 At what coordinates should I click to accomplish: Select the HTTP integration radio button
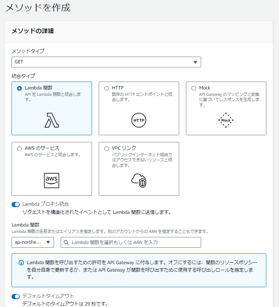click(x=107, y=88)
